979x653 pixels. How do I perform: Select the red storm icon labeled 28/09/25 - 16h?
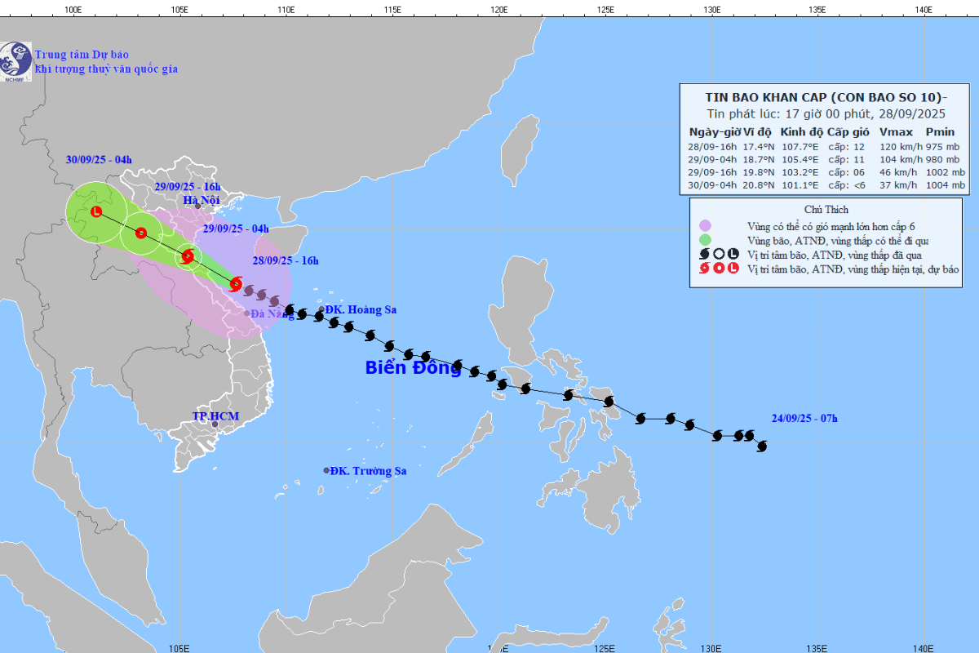pos(236,284)
